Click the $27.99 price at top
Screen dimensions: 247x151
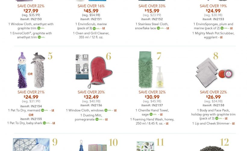coord(31,11)
